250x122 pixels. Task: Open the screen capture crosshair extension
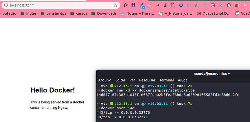coord(173,5)
